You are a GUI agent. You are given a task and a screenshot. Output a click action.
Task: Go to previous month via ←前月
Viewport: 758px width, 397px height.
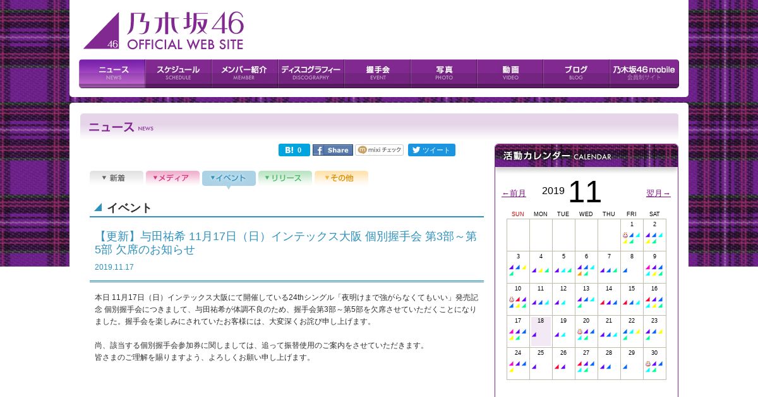tap(514, 193)
